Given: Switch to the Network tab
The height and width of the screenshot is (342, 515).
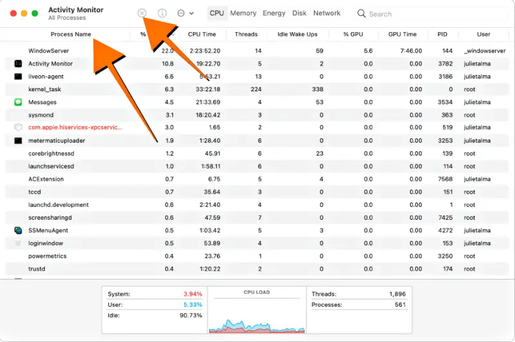Looking at the screenshot, I should tap(327, 13).
